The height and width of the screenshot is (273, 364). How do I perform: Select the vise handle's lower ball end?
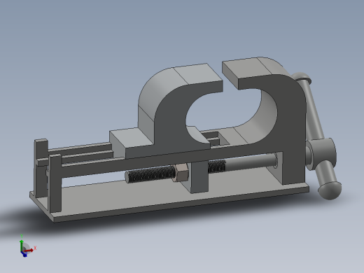(330, 190)
